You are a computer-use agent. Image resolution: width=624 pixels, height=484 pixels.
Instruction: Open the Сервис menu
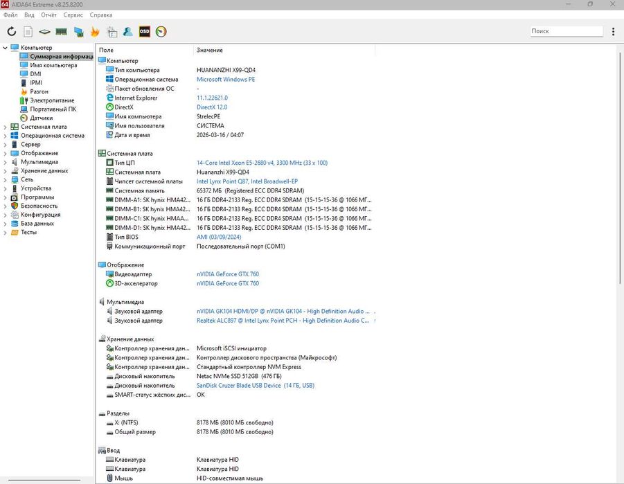point(73,15)
